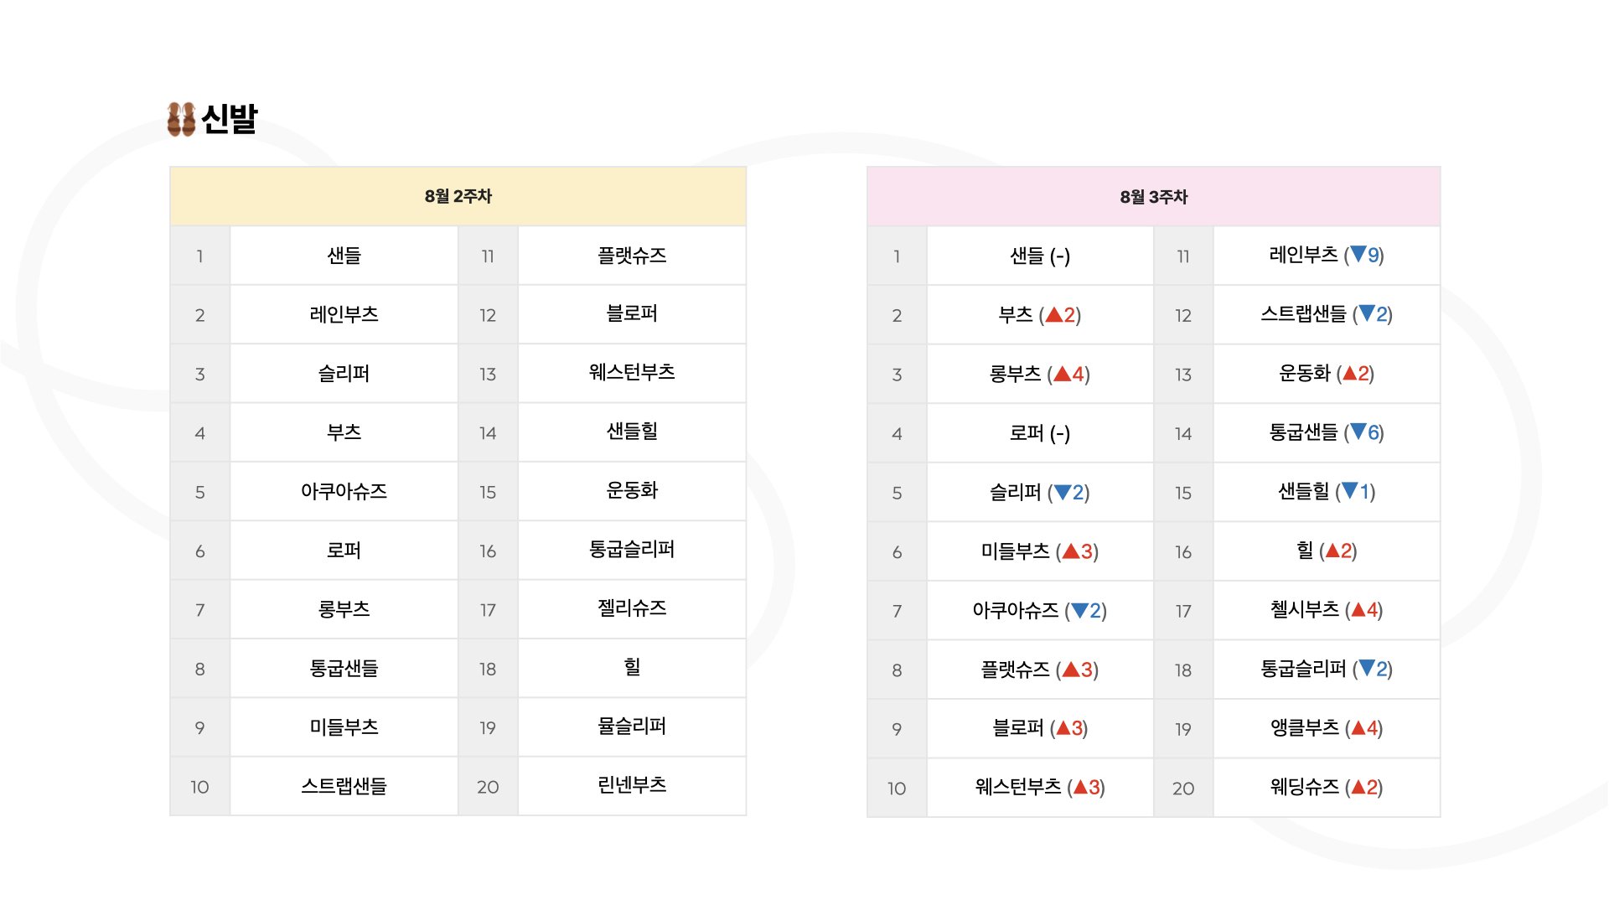Click the blue down triangle beside 샌들힐 in 3주차
The width and height of the screenshot is (1609, 905).
click(1349, 491)
